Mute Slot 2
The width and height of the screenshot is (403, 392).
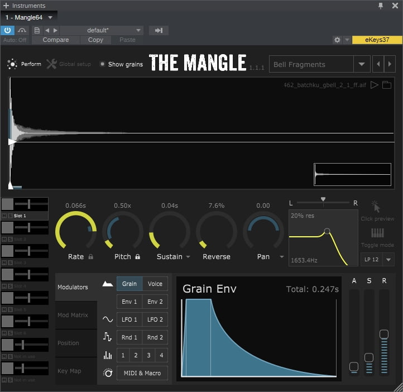pos(4,240)
